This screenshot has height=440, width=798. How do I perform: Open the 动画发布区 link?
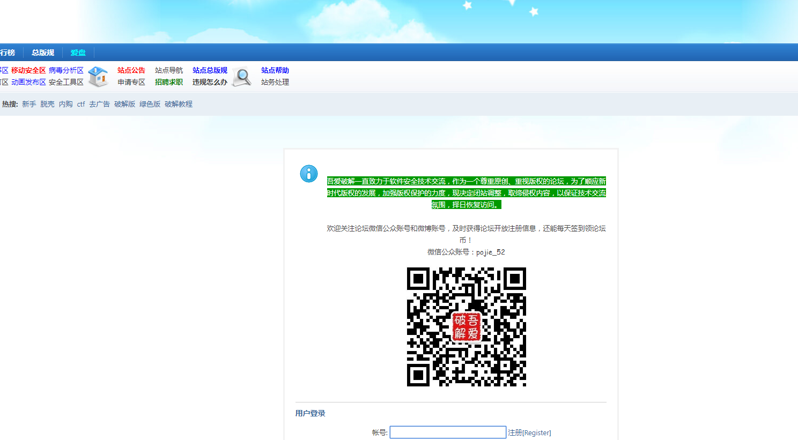[28, 82]
